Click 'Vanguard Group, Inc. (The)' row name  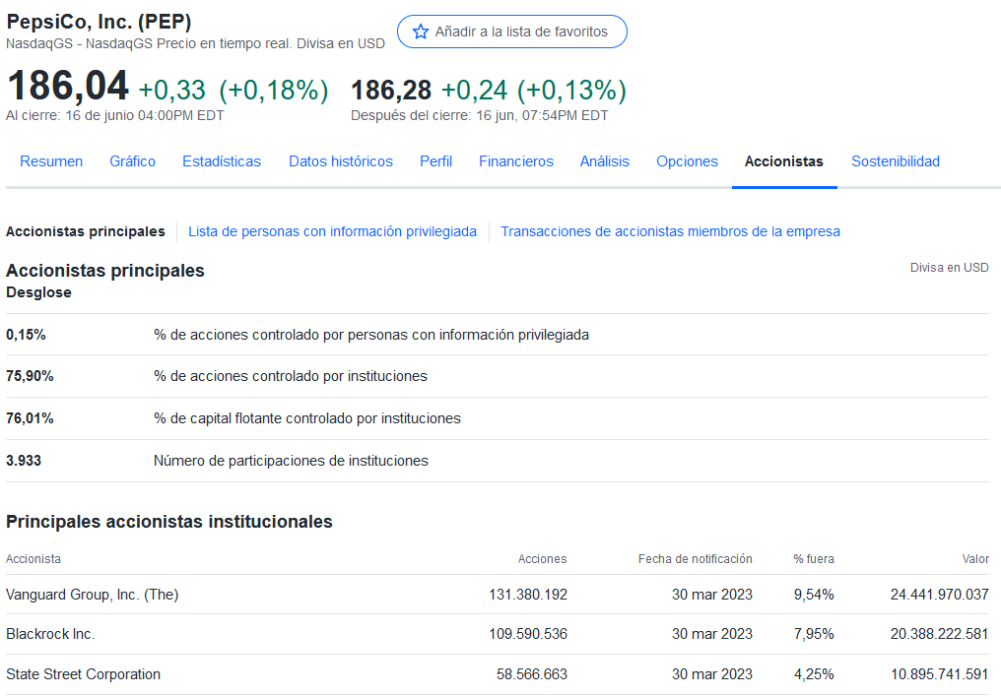(x=92, y=595)
